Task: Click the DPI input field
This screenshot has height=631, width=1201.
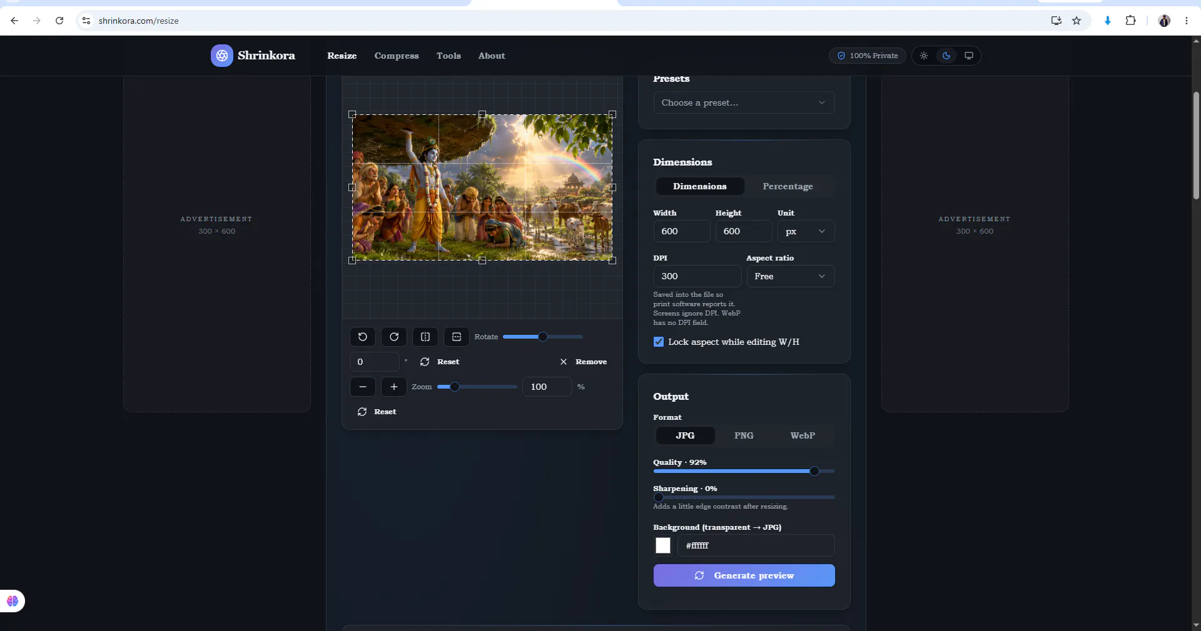Action: pos(697,276)
